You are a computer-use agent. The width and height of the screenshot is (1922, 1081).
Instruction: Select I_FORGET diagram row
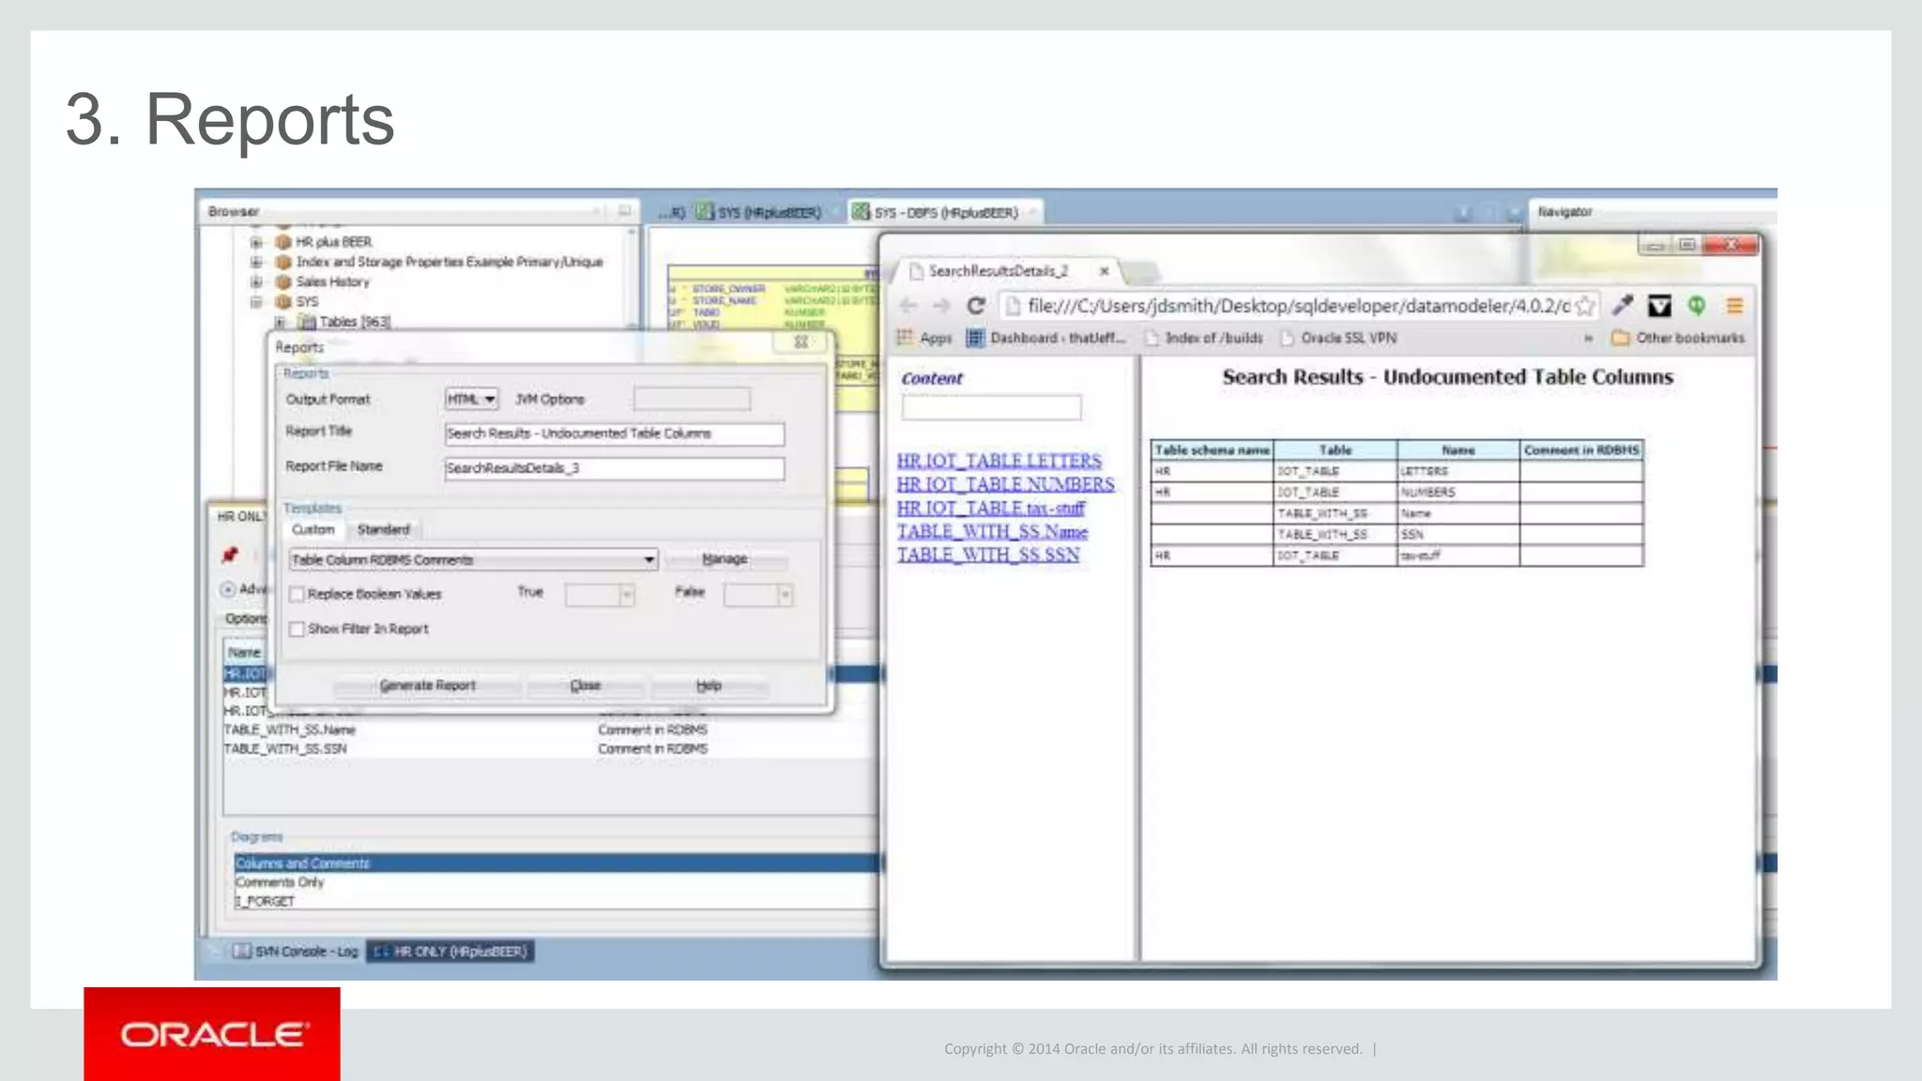[557, 901]
